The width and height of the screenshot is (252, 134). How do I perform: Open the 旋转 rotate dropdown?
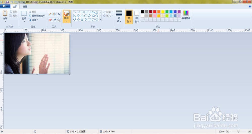click(x=34, y=20)
